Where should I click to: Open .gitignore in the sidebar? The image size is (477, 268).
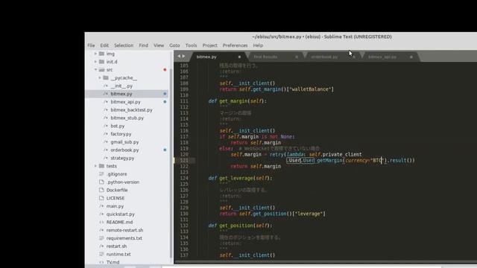click(116, 174)
